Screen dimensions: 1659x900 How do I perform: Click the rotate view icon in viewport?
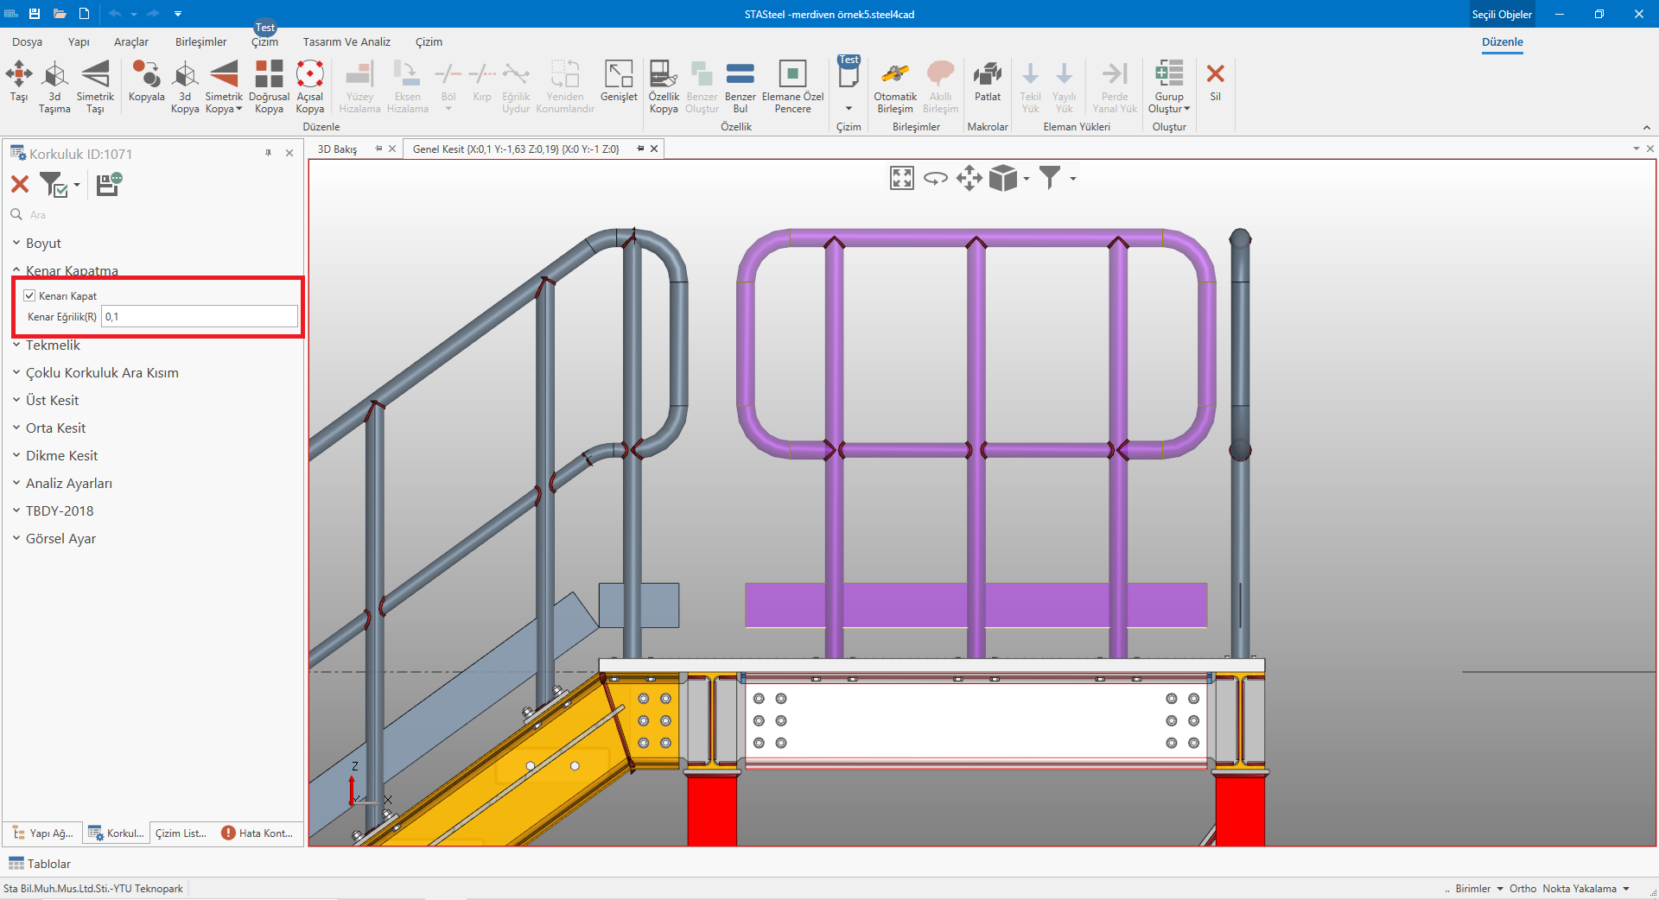pyautogui.click(x=935, y=179)
